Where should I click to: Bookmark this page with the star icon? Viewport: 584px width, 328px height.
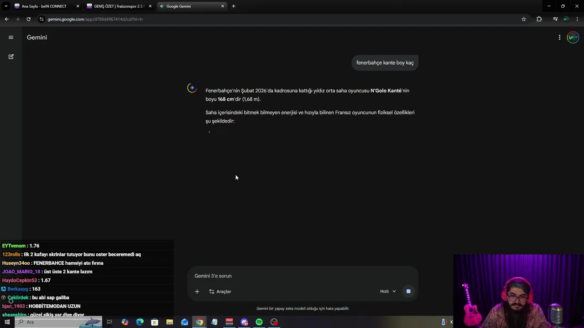(524, 19)
